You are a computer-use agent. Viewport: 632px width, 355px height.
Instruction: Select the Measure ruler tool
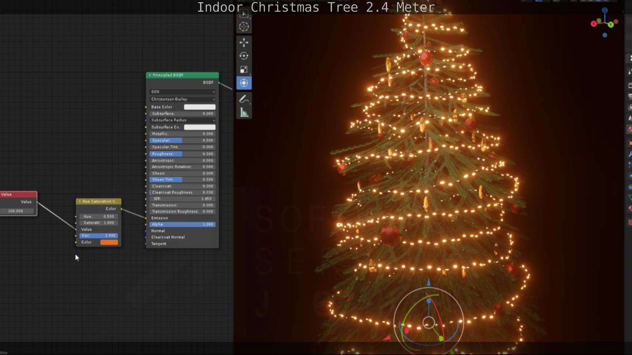pos(244,112)
